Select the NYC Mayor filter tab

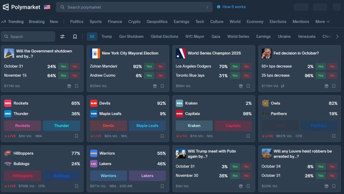click(x=195, y=36)
